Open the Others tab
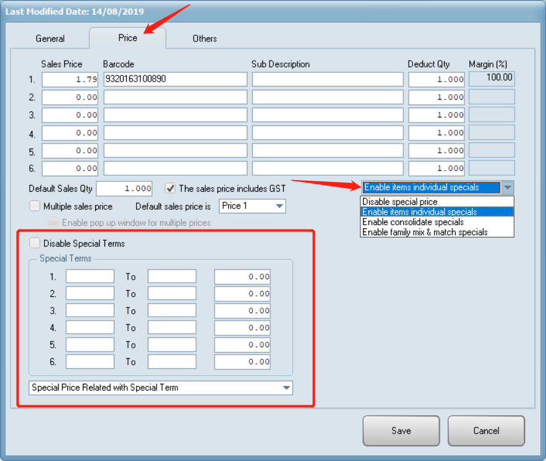 tap(204, 38)
